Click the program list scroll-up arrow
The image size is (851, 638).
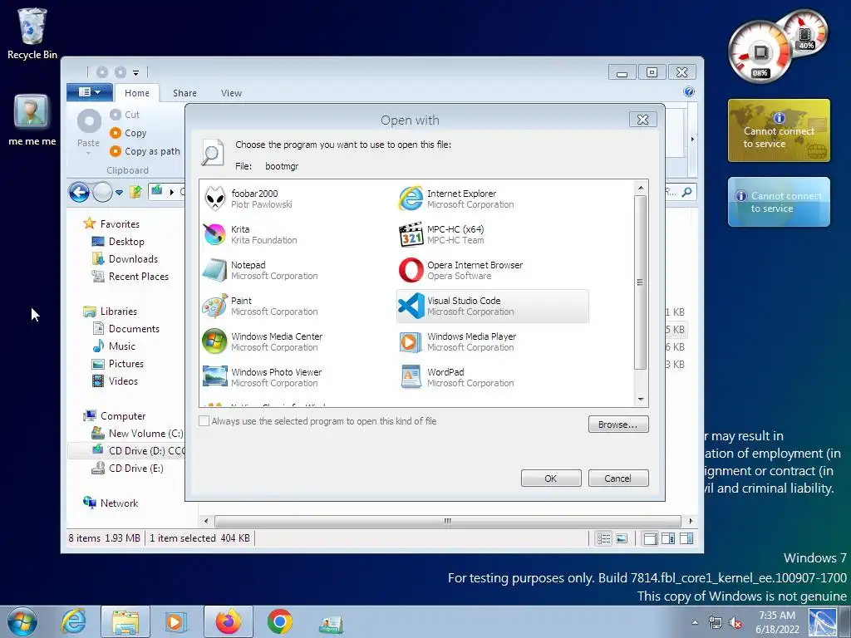641,188
